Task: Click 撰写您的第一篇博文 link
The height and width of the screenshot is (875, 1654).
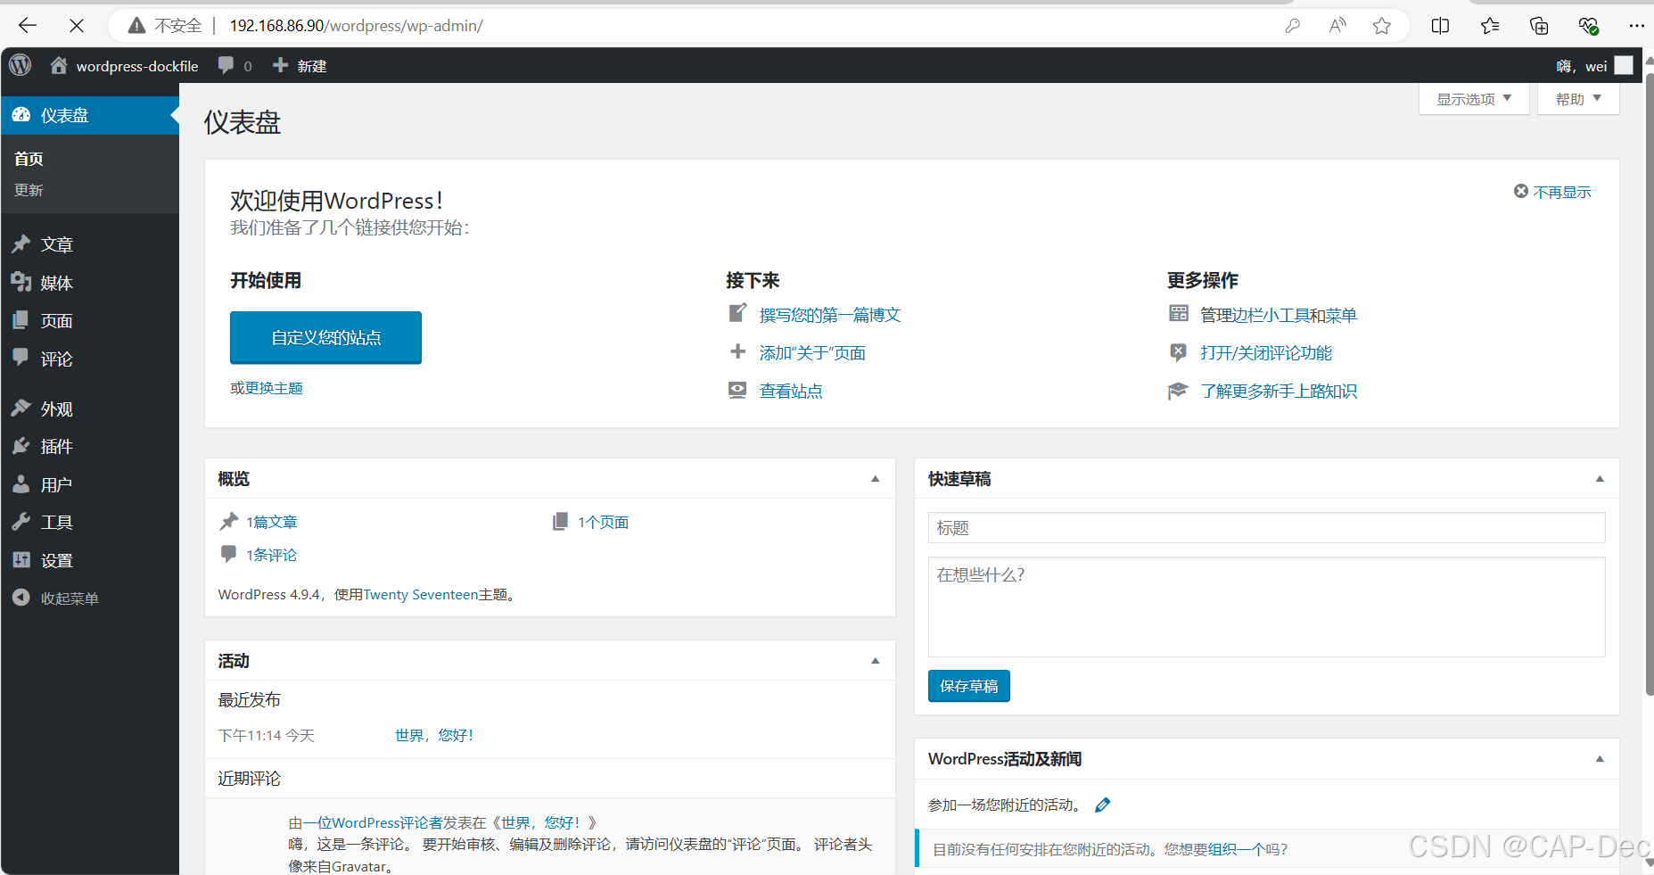Action: click(830, 315)
